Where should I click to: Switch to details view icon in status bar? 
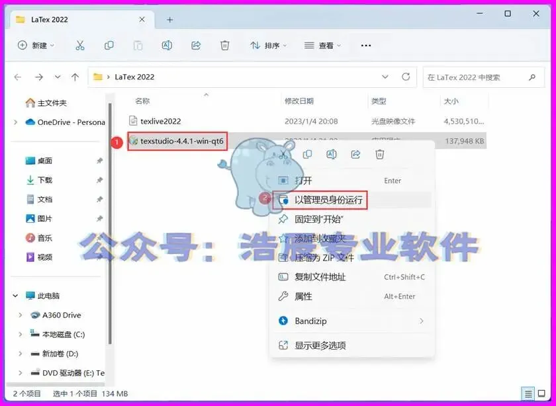tap(528, 393)
